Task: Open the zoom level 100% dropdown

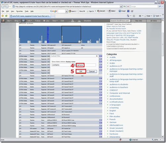Action: [160, 140]
